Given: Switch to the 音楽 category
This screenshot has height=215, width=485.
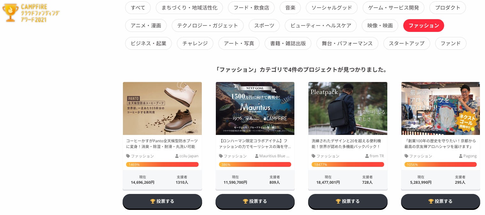Looking at the screenshot, I should (290, 8).
